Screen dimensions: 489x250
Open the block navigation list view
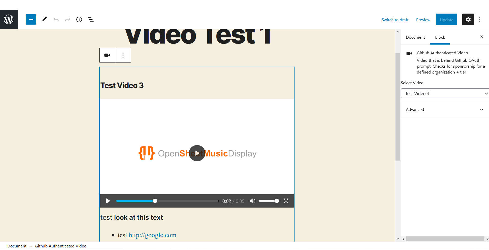[91, 19]
